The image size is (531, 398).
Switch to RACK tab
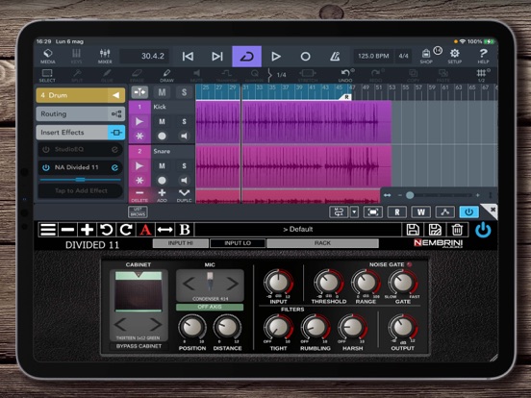coord(322,243)
